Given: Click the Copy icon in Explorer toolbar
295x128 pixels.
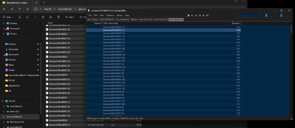Looking at the screenshot, I should [x=27, y=17].
